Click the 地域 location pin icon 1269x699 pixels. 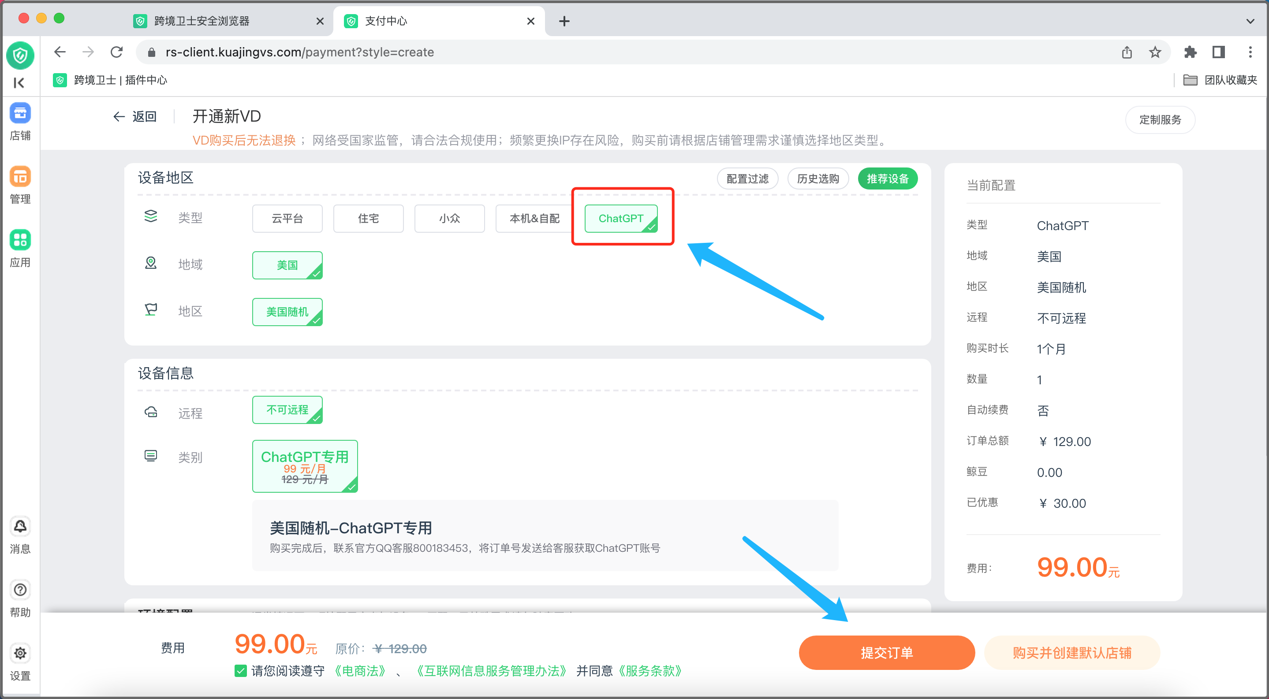click(151, 264)
